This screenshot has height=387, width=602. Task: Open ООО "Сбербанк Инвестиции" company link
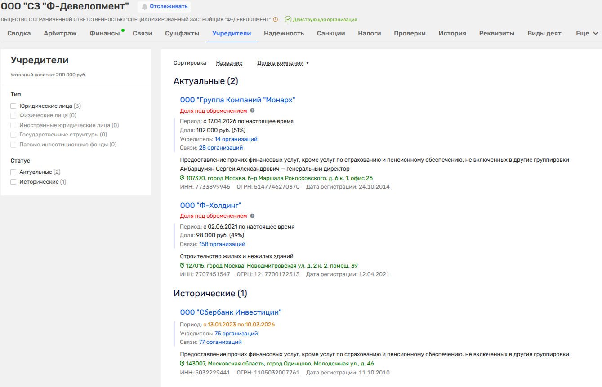coord(230,312)
